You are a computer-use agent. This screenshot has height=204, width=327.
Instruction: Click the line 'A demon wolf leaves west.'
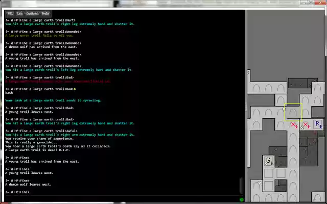[28, 185]
